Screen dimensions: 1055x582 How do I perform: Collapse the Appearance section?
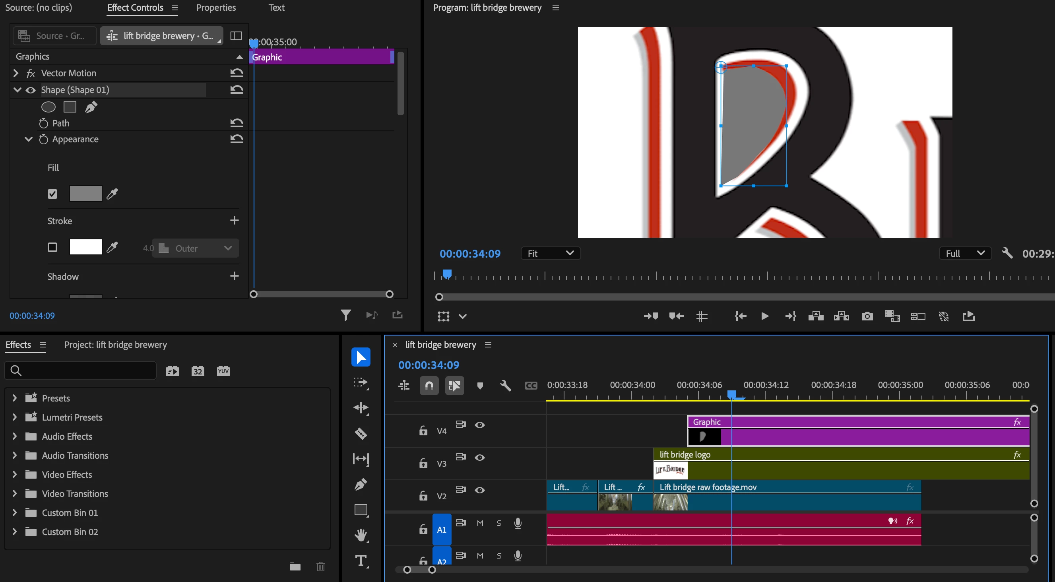[28, 139]
